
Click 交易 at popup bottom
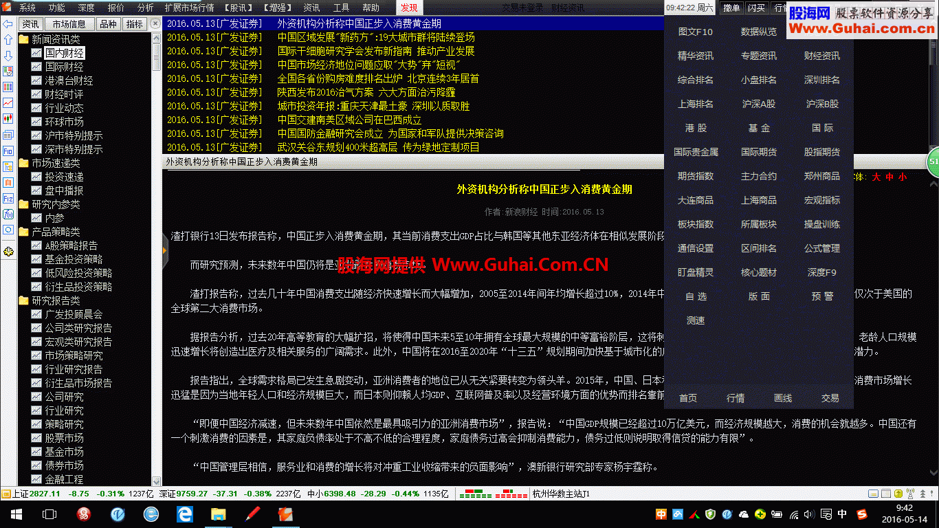pos(830,398)
